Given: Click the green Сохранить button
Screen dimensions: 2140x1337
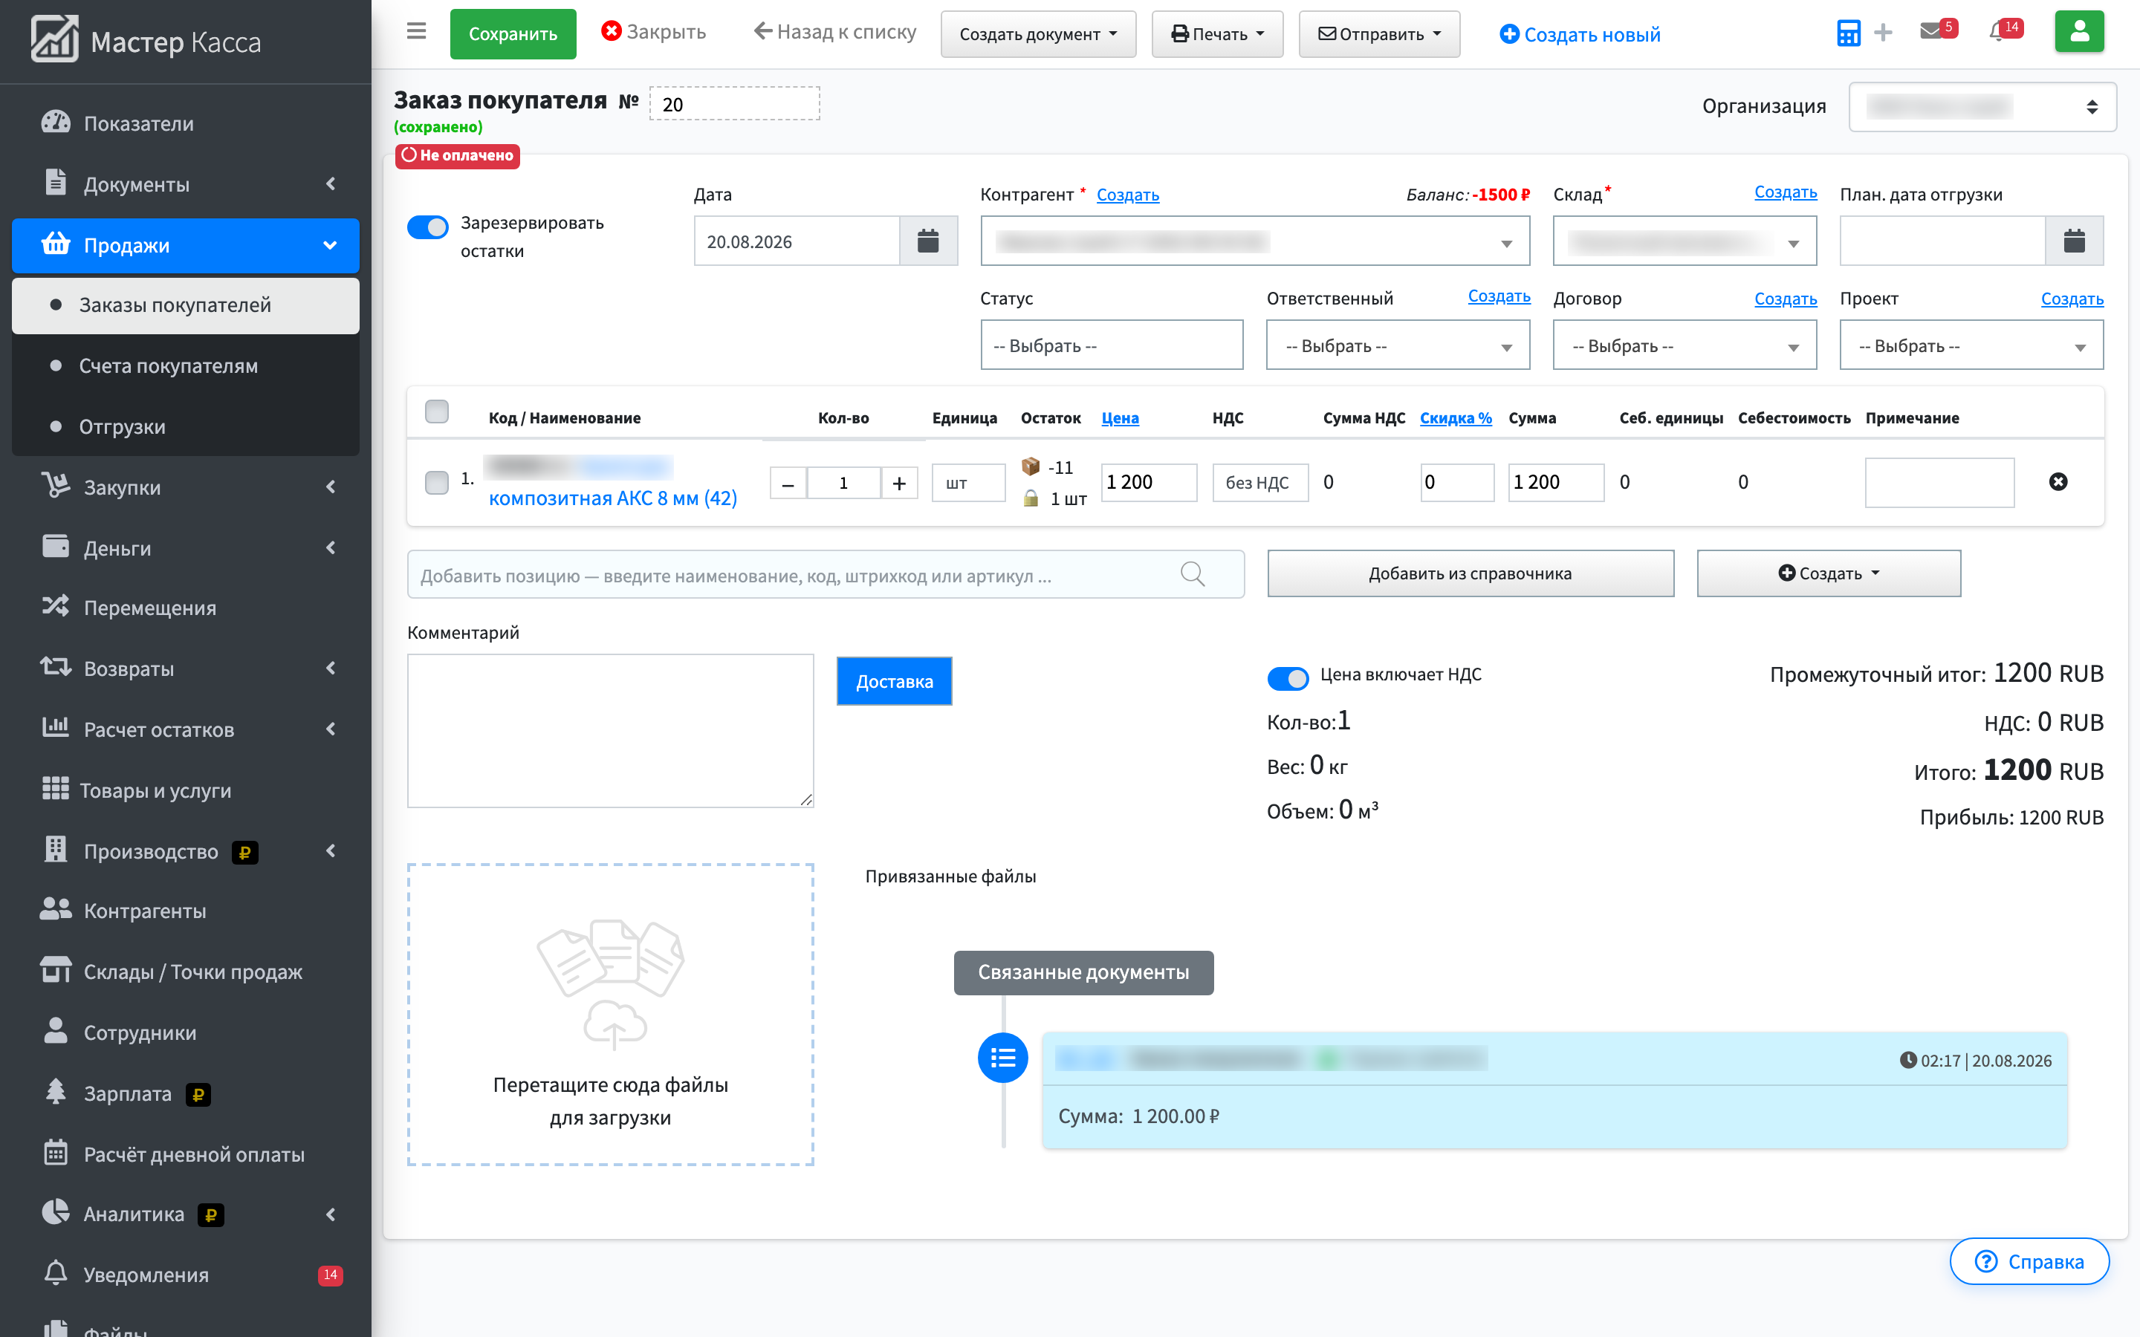Looking at the screenshot, I should click(513, 34).
